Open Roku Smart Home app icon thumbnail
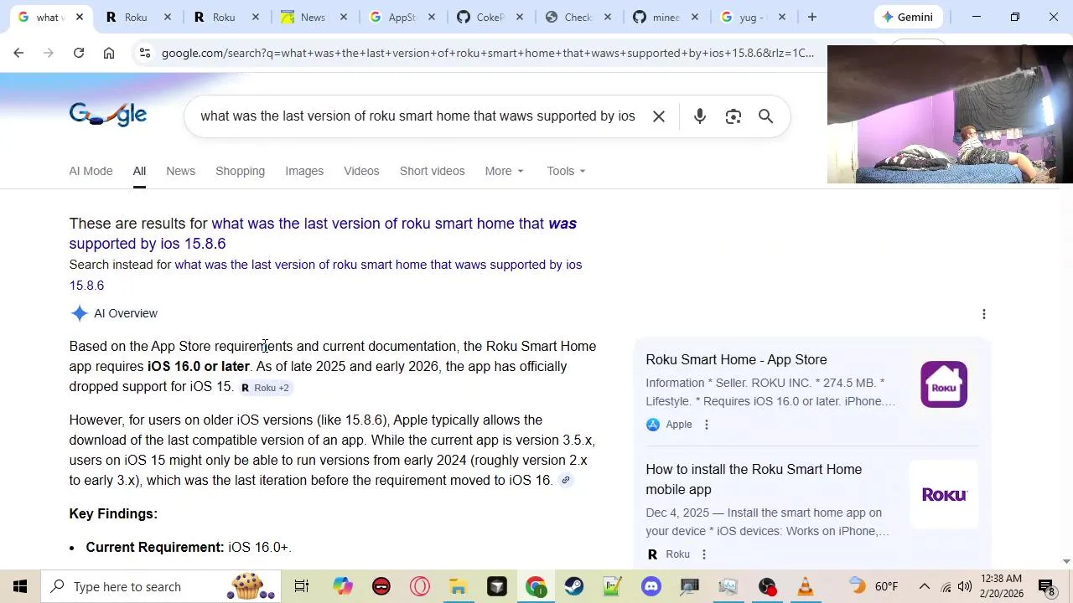Viewport: 1073px width, 603px height. (944, 384)
